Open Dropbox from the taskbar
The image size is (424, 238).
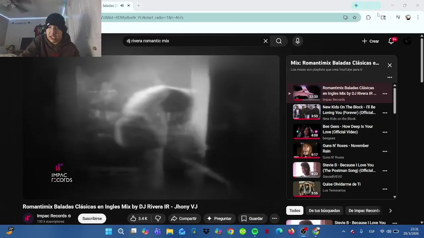pyautogui.click(x=206, y=231)
